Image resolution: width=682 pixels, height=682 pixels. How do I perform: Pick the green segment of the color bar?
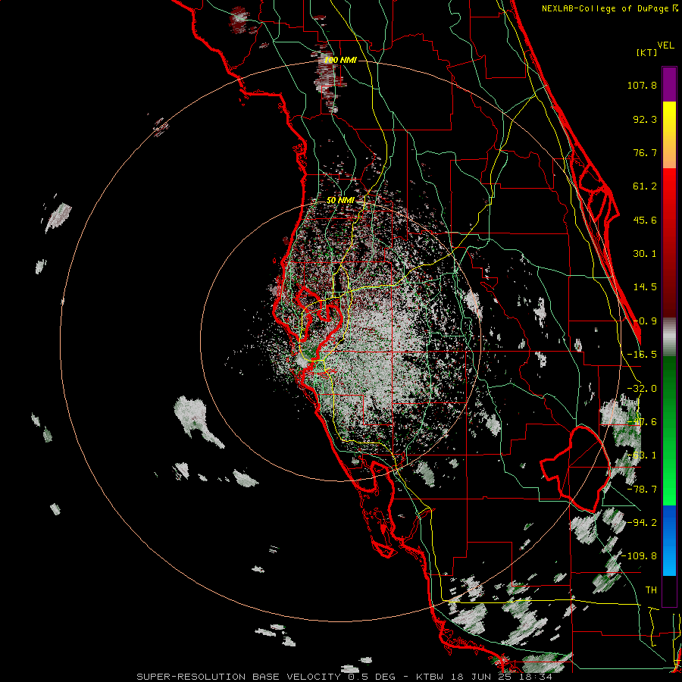click(x=669, y=430)
